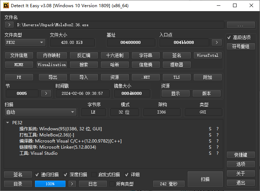This screenshot has width=260, height=191.
Task: Click the 附加 overlay button
Action: [x=207, y=77]
